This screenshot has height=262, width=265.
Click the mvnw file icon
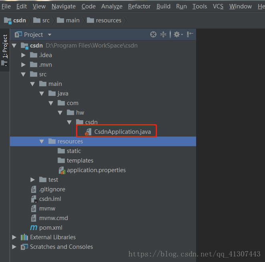coord(34,208)
